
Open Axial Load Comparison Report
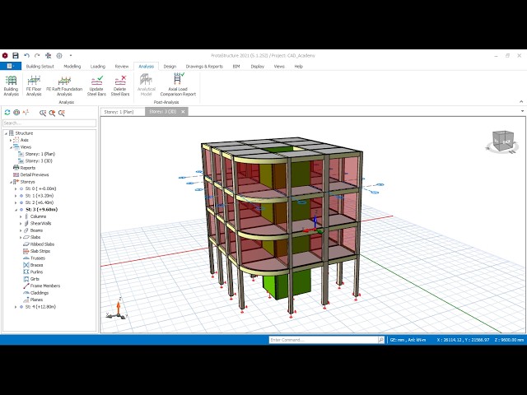pyautogui.click(x=178, y=86)
